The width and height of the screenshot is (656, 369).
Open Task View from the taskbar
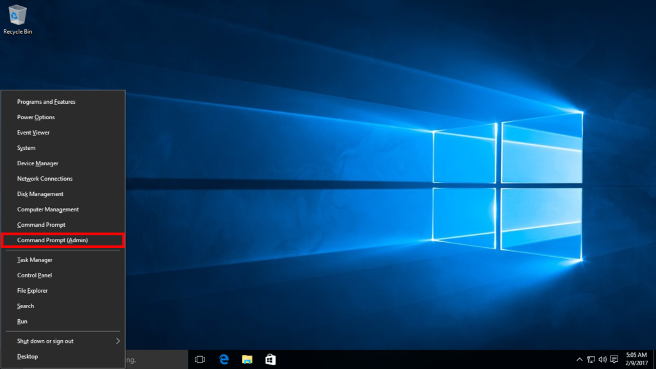200,359
